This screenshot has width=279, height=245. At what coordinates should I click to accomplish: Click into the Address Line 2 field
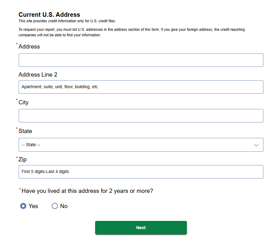141,87
